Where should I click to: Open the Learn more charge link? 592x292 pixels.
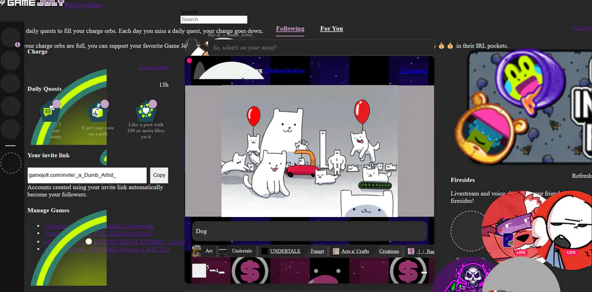154,67
